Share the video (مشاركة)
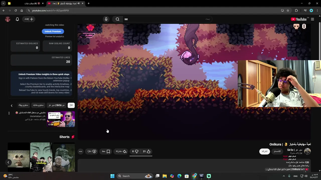Viewport: 321px width, 180px height. click(121, 151)
